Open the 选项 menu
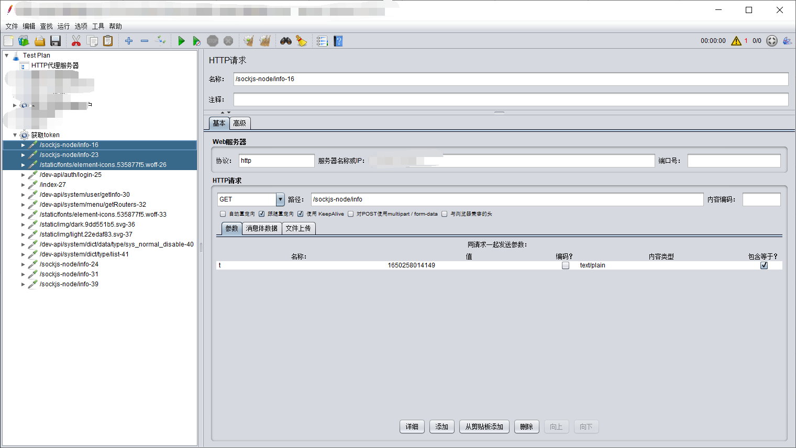This screenshot has height=448, width=796. pos(81,26)
